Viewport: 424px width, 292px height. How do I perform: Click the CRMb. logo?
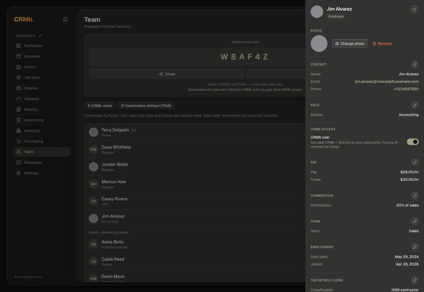(24, 19)
